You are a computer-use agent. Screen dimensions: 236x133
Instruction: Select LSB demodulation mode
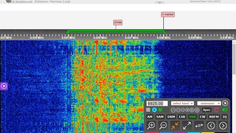[x=182, y=117]
